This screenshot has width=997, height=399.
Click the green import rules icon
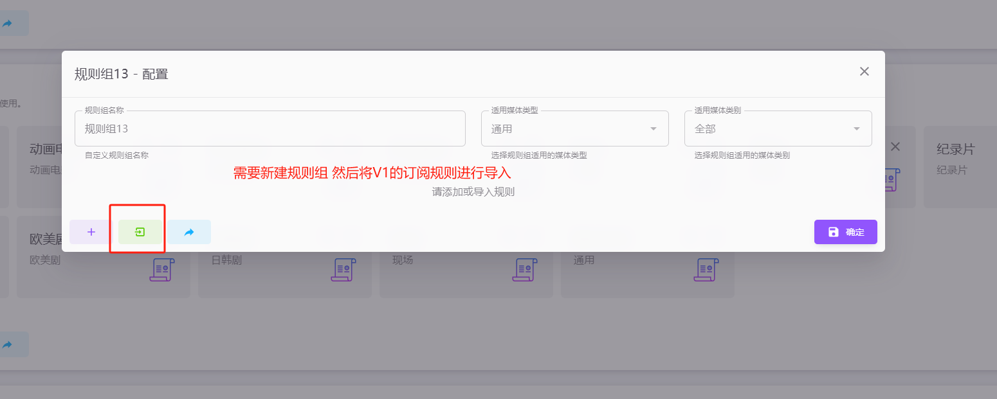[x=140, y=232]
